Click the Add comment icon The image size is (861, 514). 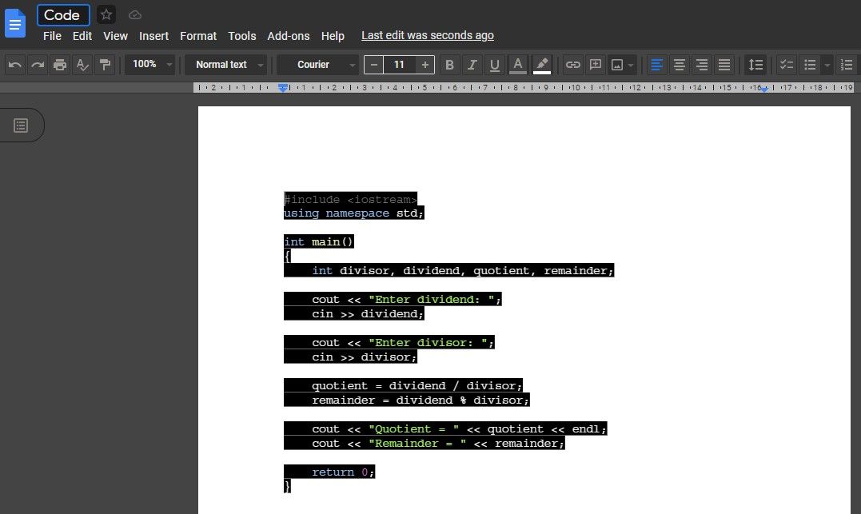coord(595,65)
